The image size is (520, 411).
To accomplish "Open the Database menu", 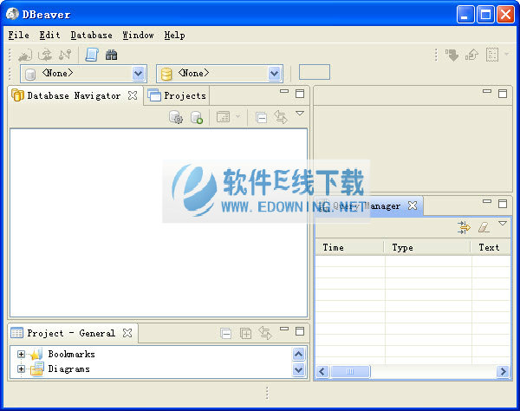I will pos(91,36).
